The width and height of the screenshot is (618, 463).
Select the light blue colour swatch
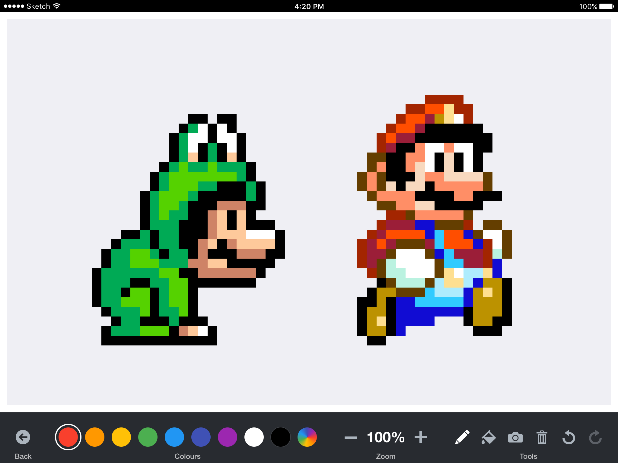(174, 437)
